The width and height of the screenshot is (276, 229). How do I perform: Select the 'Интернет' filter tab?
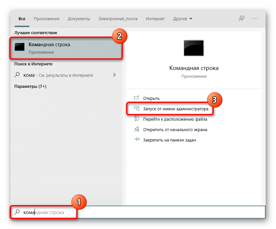(x=155, y=19)
